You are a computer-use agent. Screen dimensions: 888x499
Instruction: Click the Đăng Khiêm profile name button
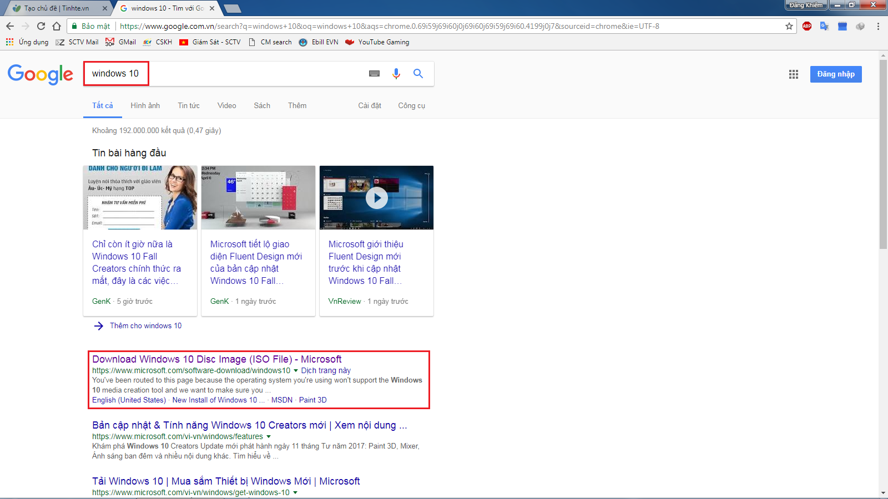click(806, 5)
